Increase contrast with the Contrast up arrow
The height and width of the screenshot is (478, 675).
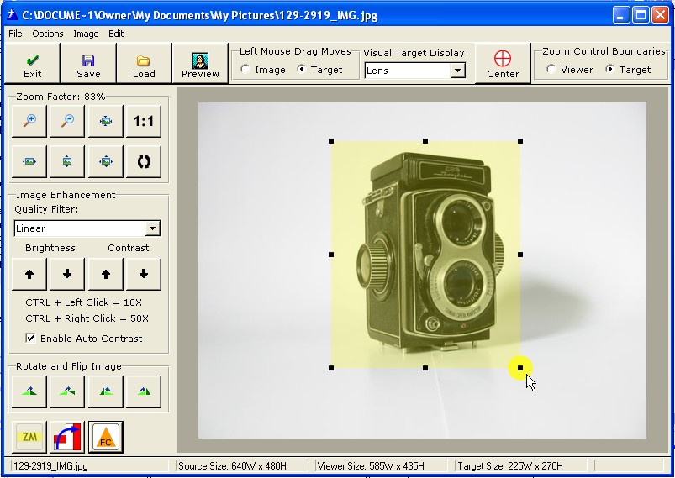coord(105,274)
